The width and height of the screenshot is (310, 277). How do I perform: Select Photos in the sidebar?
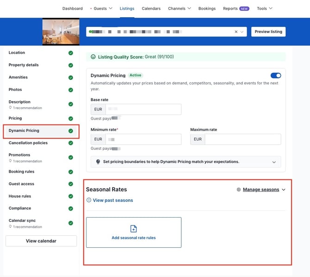pos(41,90)
